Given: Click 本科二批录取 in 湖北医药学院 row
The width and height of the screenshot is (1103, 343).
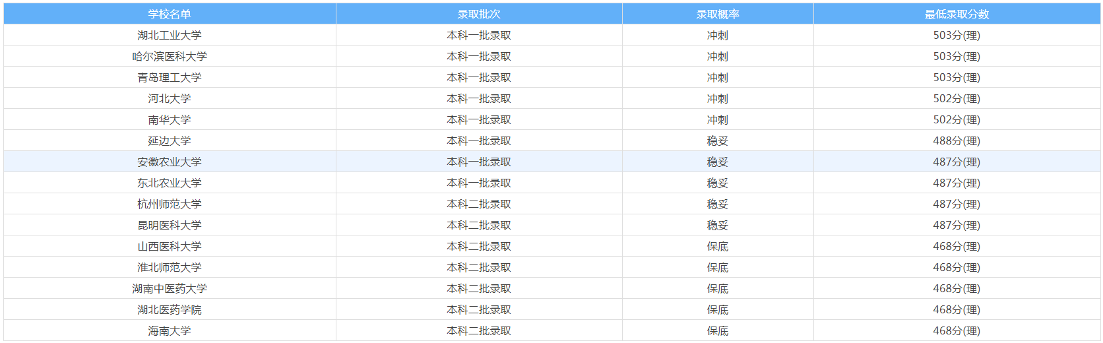Looking at the screenshot, I should [479, 309].
